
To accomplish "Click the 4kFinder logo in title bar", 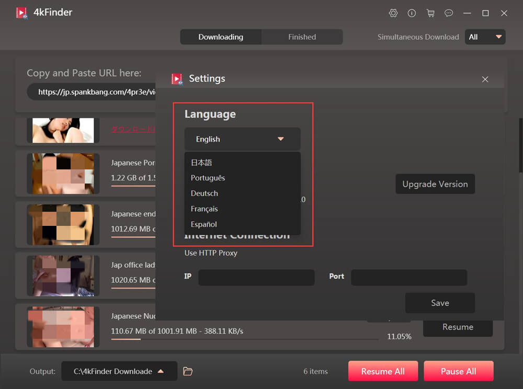I will click(21, 13).
